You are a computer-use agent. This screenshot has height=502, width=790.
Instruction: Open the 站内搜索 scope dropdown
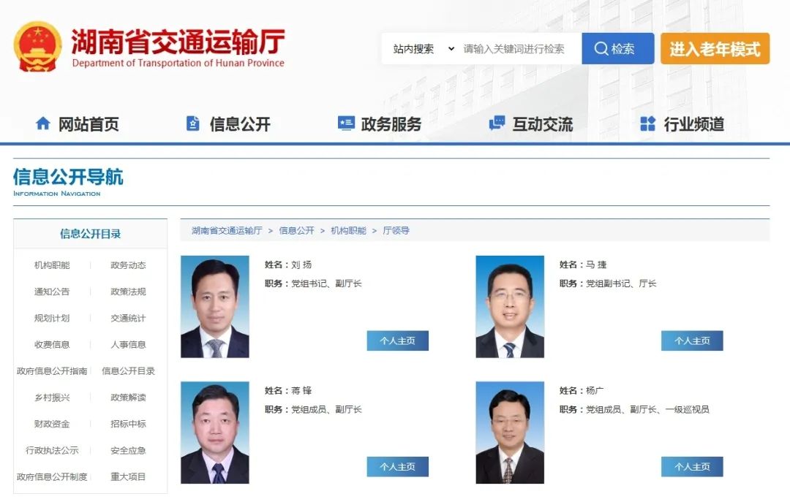click(x=423, y=49)
